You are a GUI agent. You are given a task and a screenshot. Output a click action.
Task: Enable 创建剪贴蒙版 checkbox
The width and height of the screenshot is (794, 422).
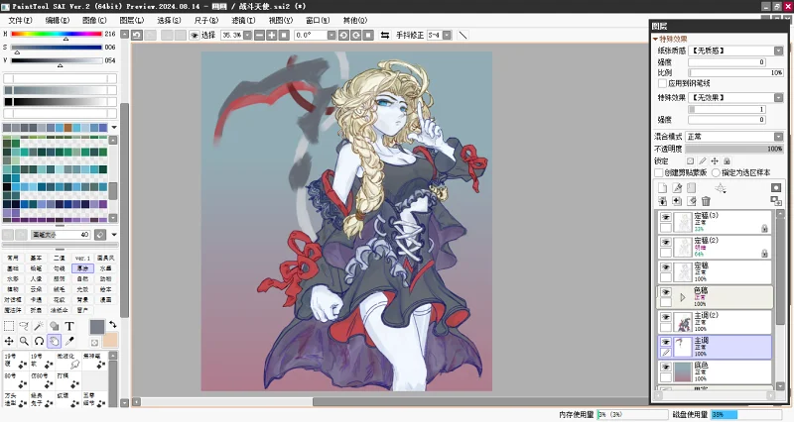[658, 171]
